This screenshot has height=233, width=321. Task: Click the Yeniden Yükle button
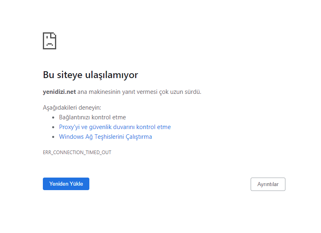[x=66, y=184]
